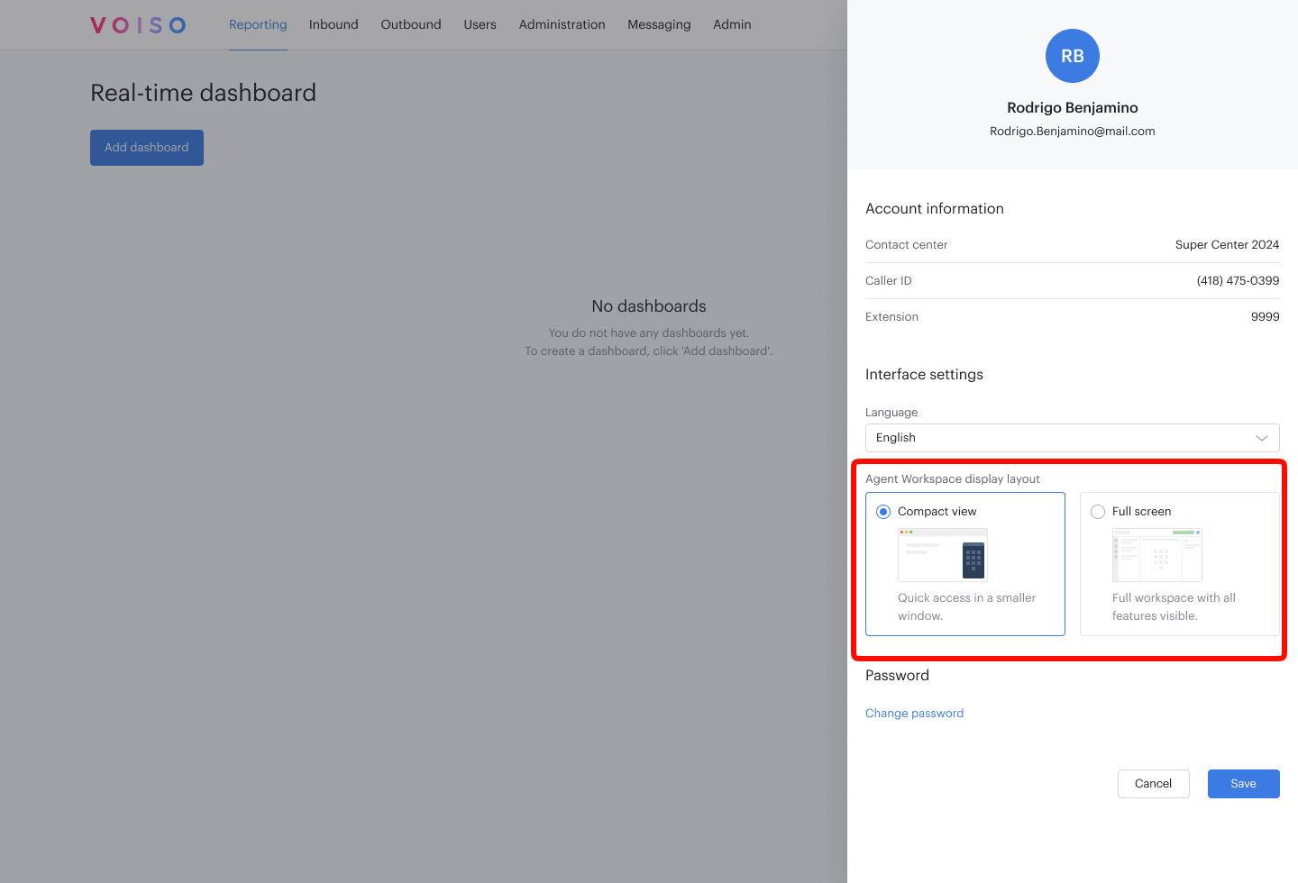This screenshot has width=1298, height=883.
Task: Go to the Users menu
Action: click(480, 24)
